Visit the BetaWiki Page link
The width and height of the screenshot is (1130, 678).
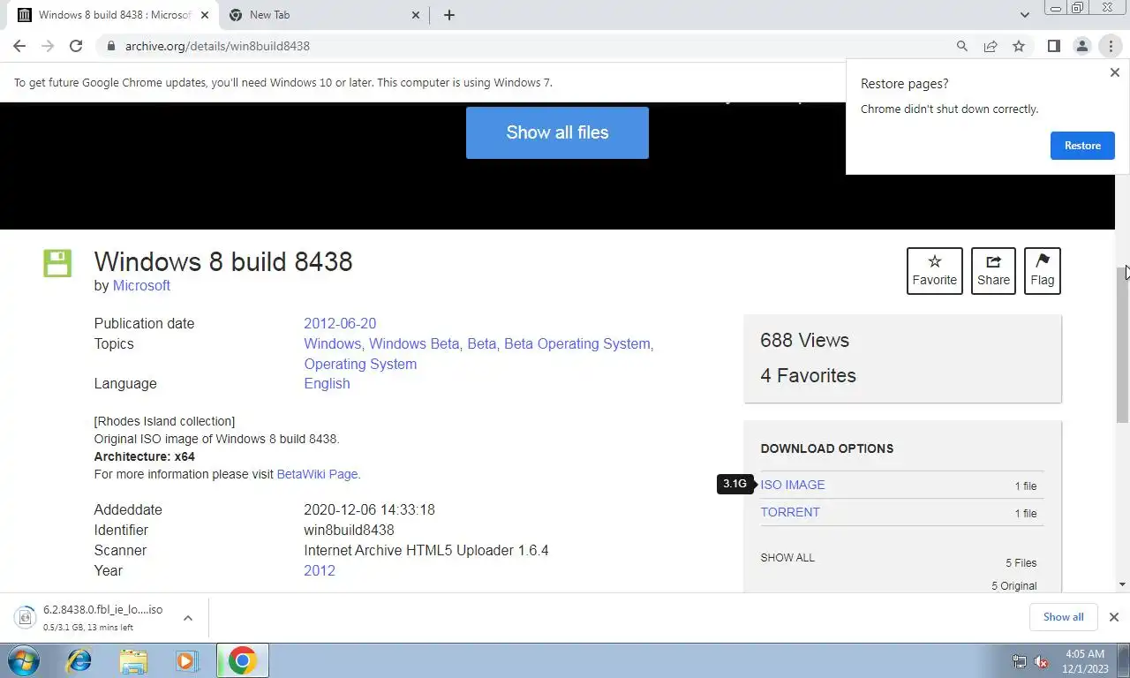click(317, 474)
